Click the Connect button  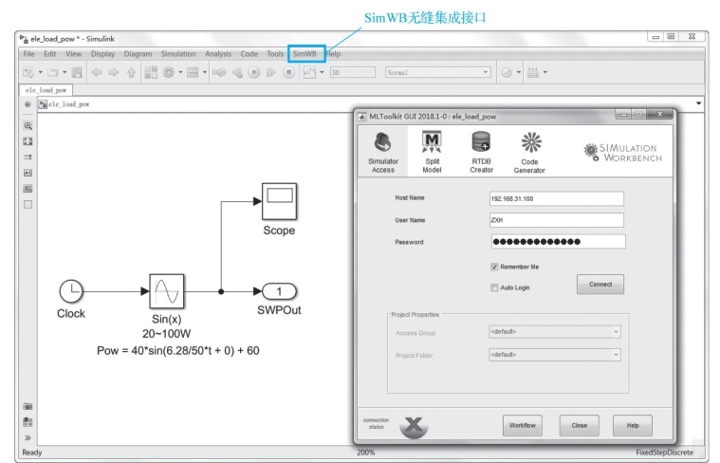600,285
